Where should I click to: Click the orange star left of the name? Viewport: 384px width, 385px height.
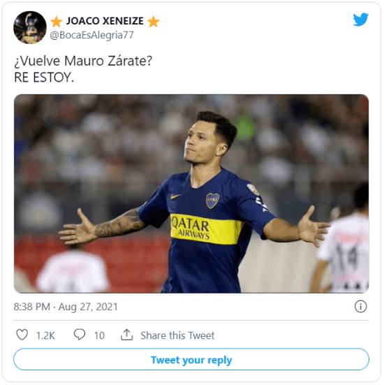tap(57, 22)
